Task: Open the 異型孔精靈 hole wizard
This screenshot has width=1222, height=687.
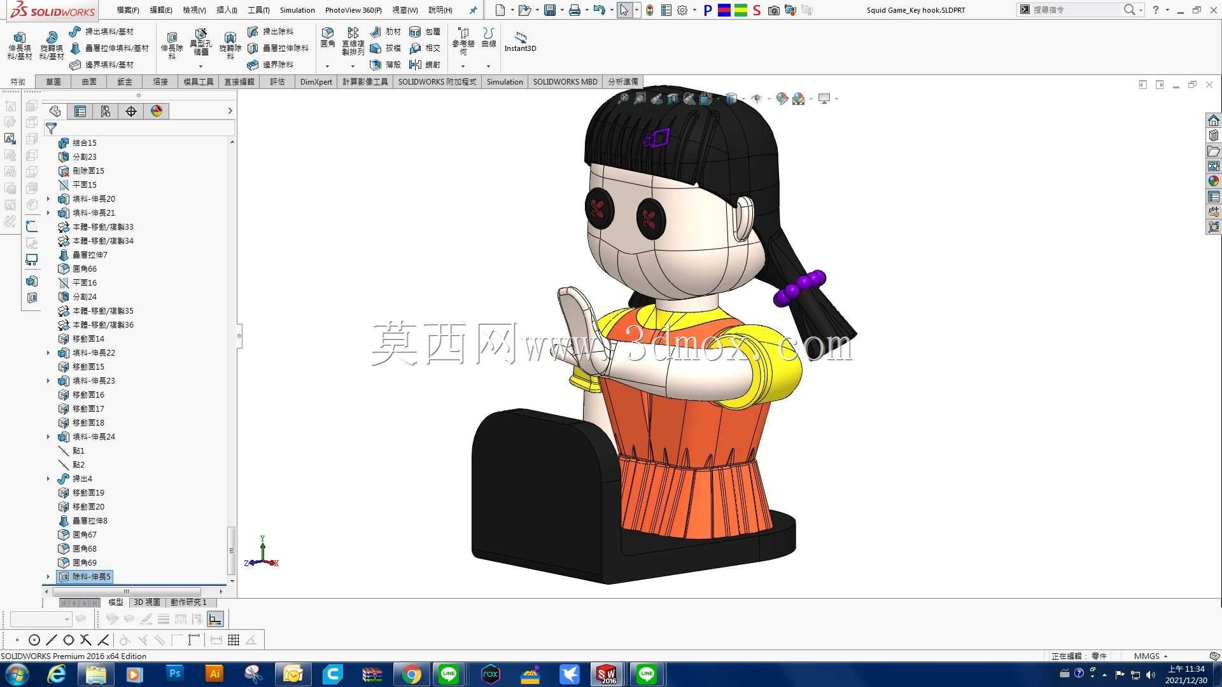Action: 200,43
